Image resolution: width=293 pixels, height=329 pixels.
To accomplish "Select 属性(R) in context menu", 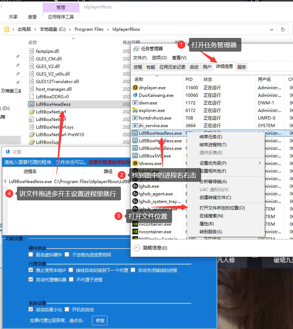I will (207, 224).
